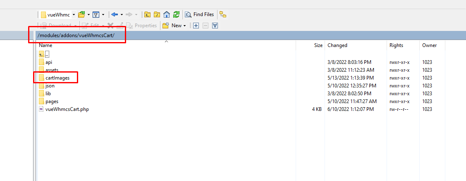Image resolution: width=466 pixels, height=181 pixels.
Task: Click the select files plus icon
Action: (196, 26)
